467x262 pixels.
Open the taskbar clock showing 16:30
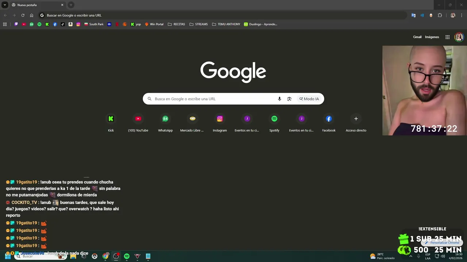click(456, 256)
